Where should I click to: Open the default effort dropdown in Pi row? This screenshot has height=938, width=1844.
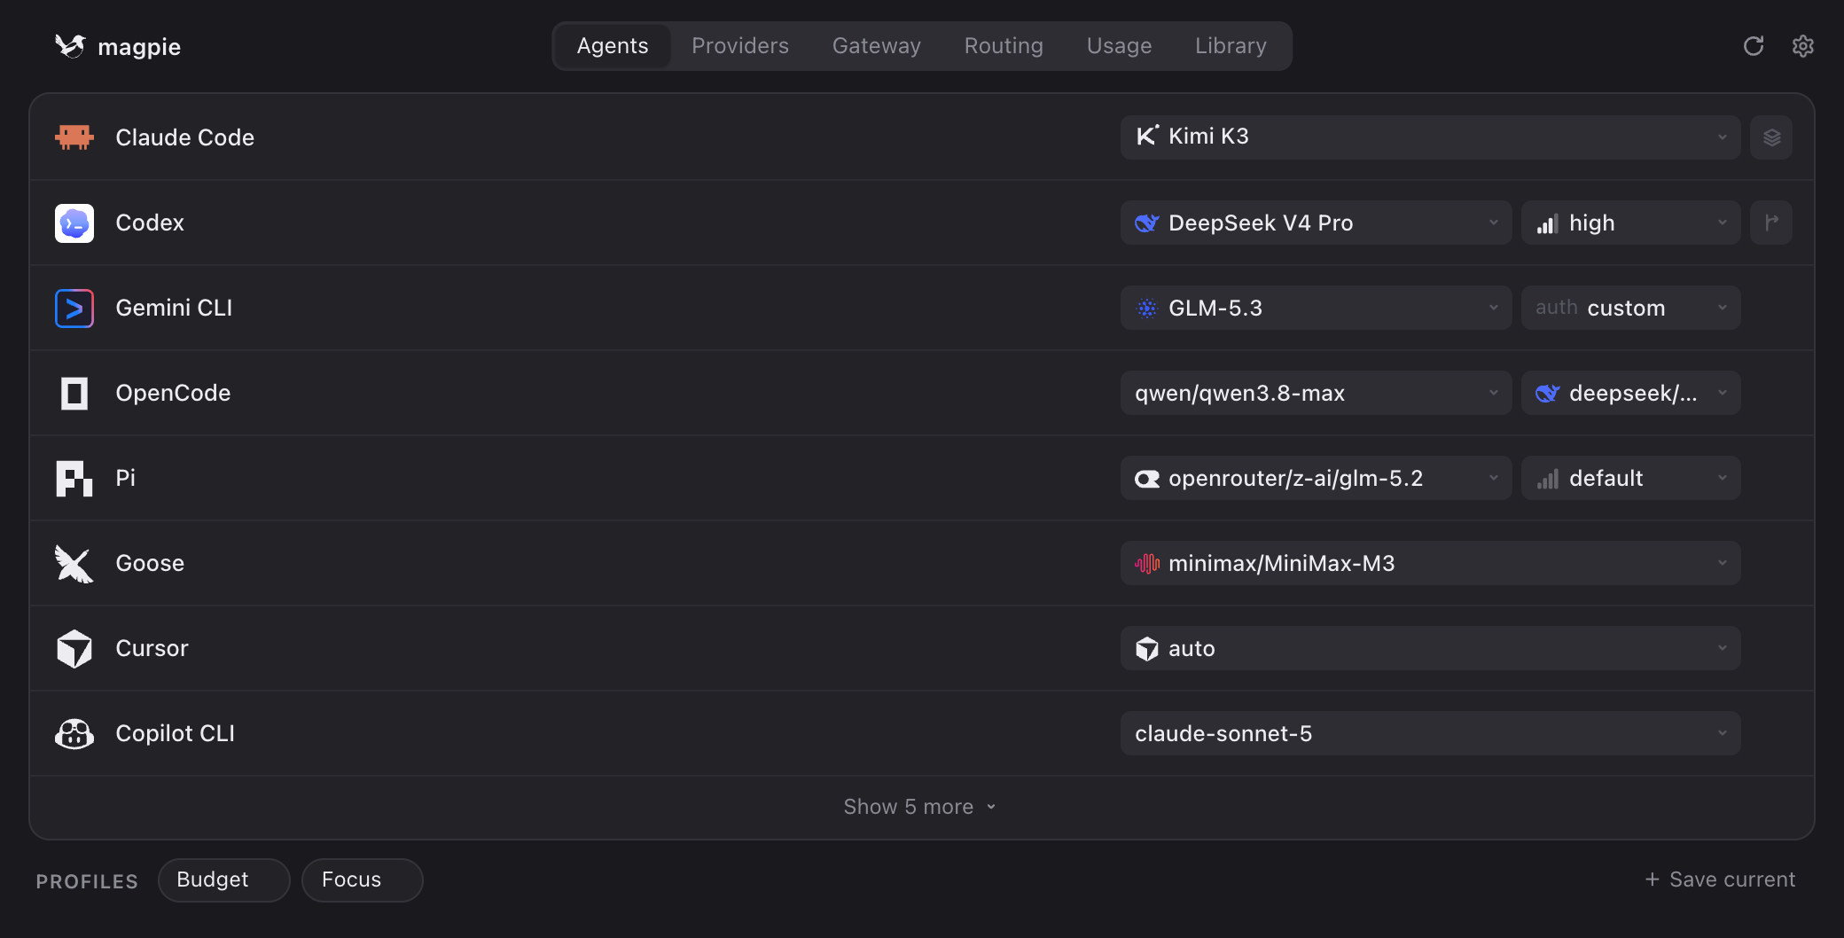click(x=1631, y=478)
